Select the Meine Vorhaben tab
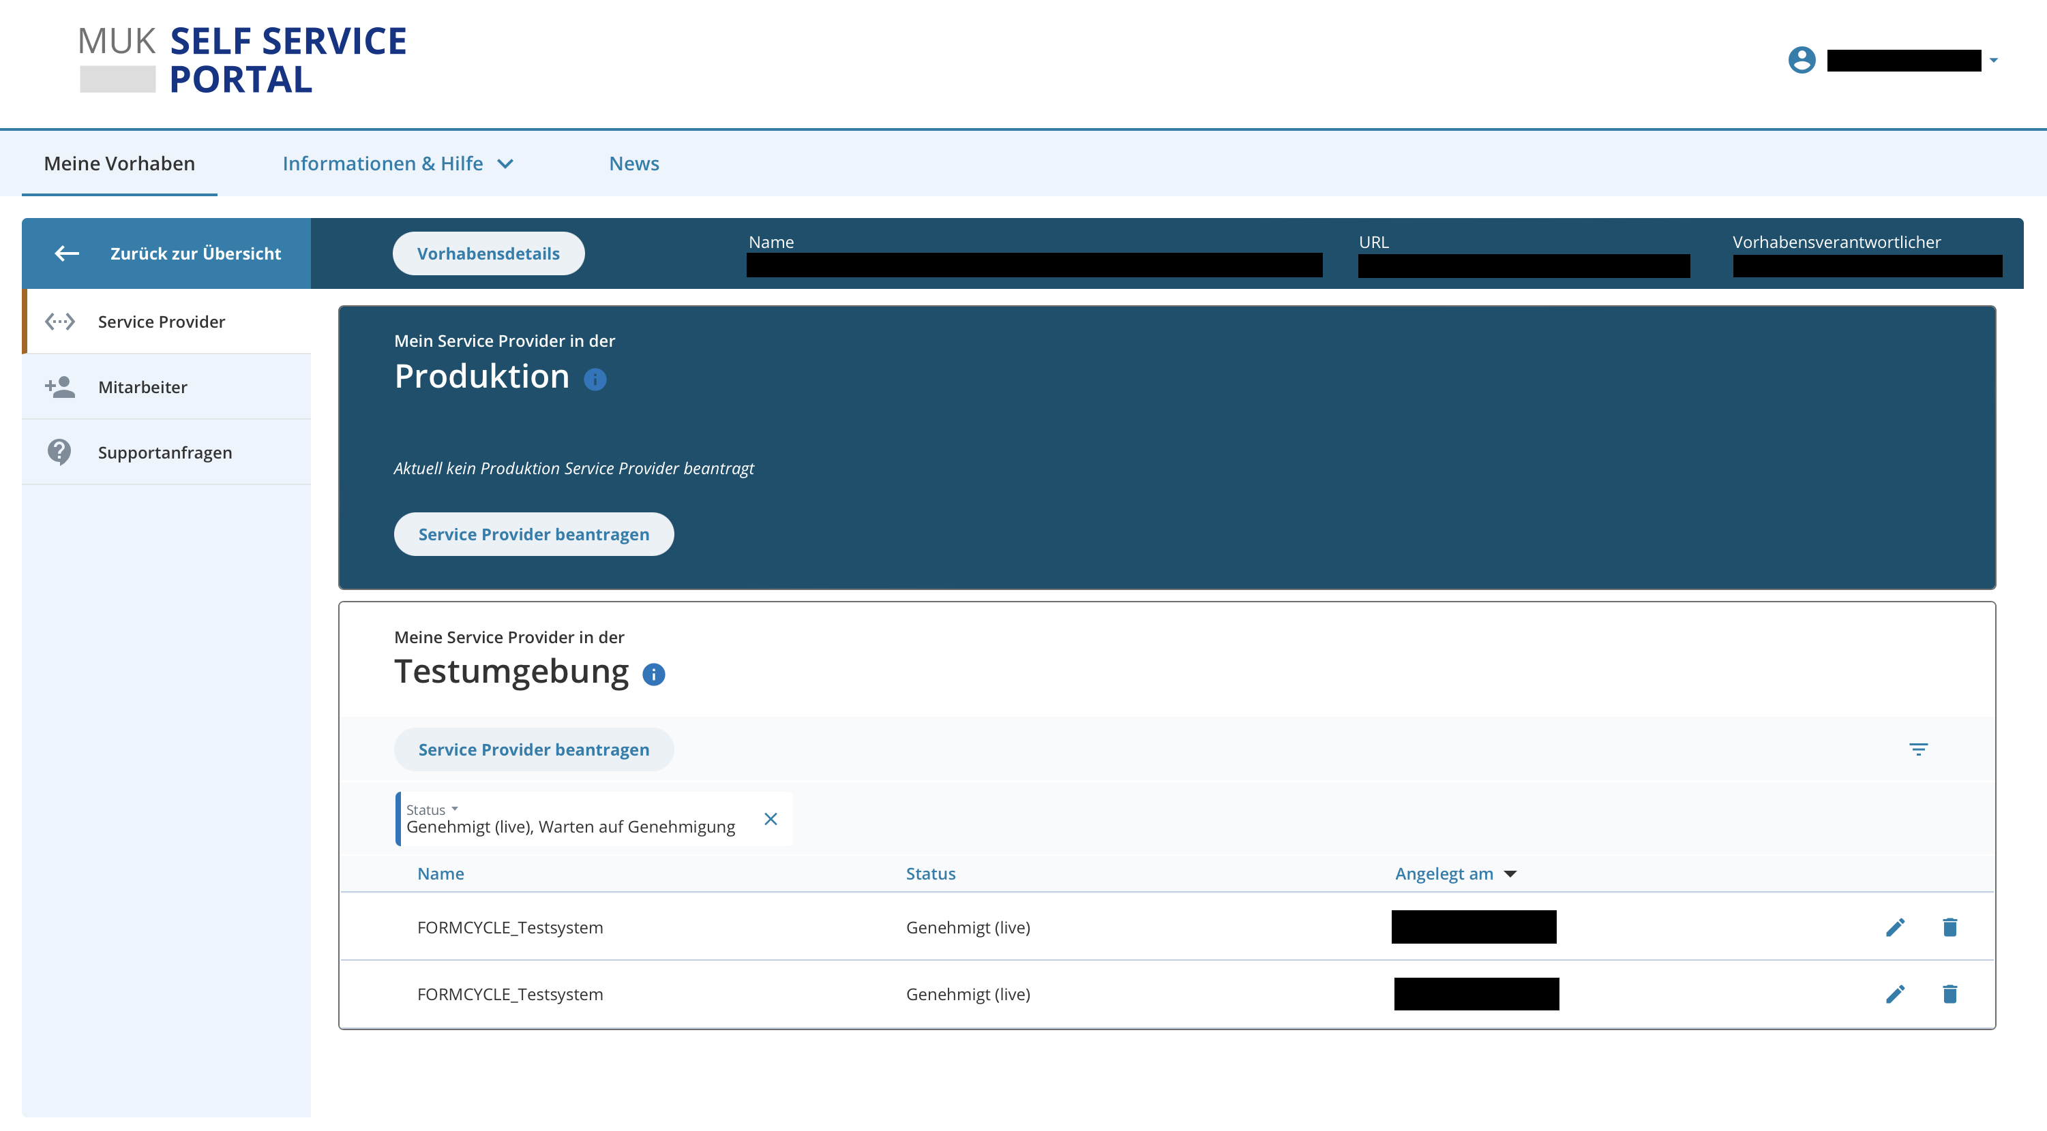The image size is (2047, 1131). click(119, 164)
